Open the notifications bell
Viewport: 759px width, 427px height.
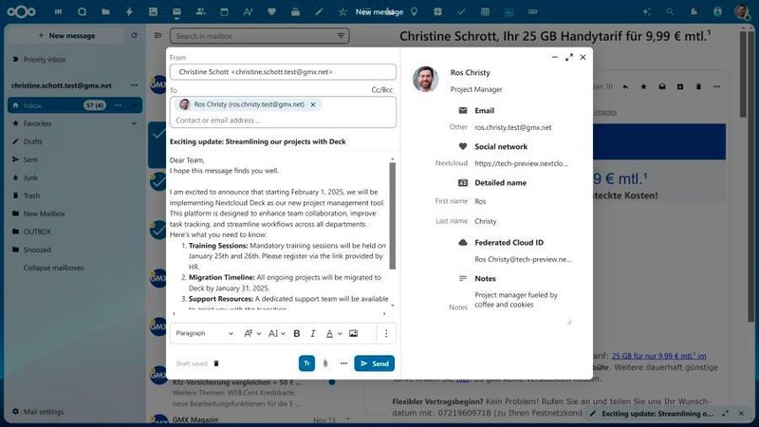694,11
